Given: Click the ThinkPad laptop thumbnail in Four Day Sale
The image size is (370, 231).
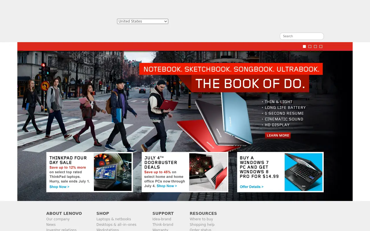Looking at the screenshot, I should 113,172.
